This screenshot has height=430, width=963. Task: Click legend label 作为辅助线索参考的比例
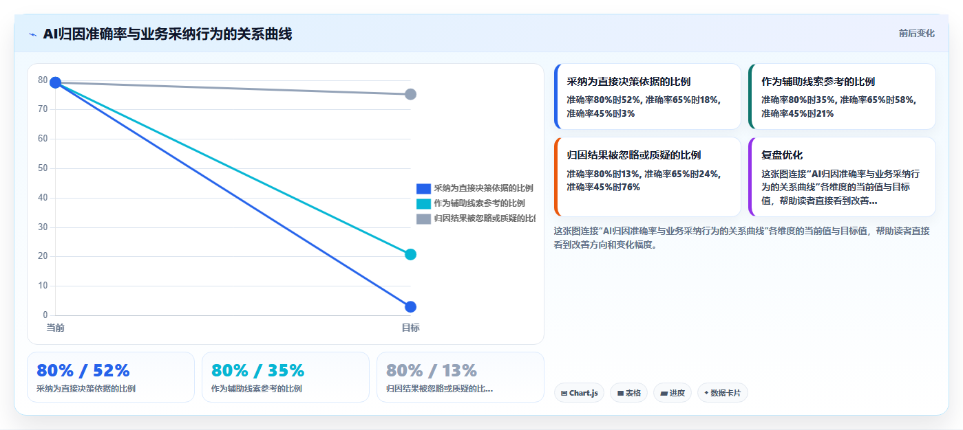point(479,203)
